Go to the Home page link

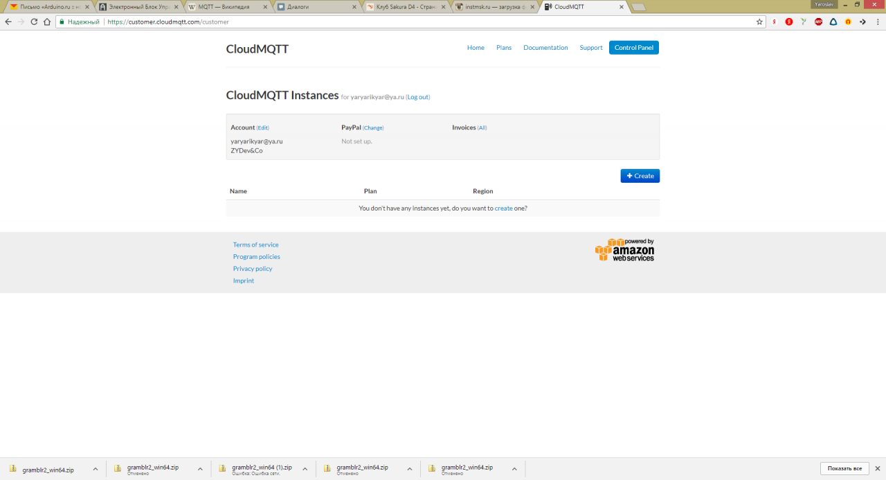[476, 48]
